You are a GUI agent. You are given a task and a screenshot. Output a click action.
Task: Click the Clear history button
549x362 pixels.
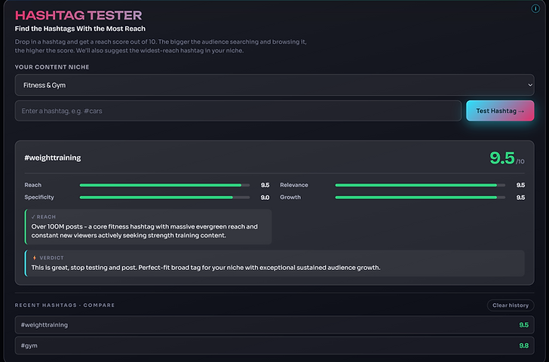(x=511, y=305)
